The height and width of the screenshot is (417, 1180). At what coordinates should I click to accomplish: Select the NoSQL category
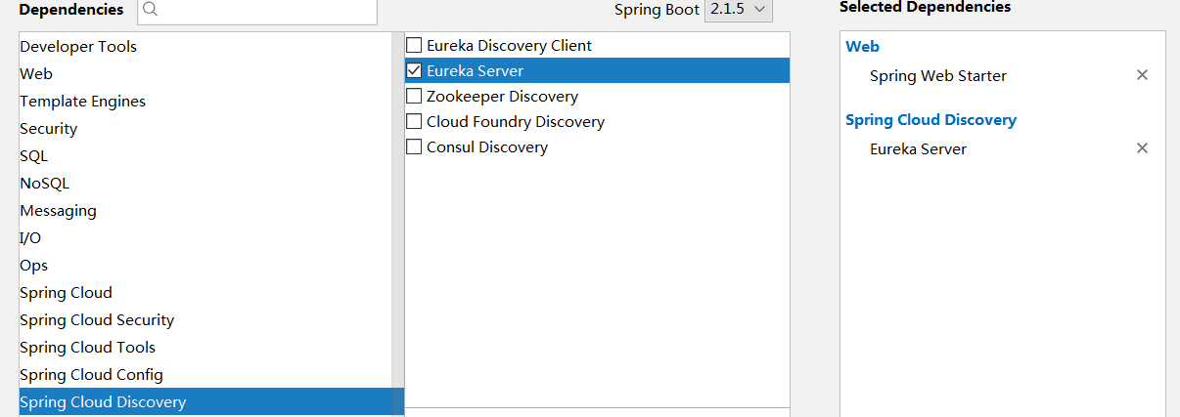pyautogui.click(x=204, y=184)
